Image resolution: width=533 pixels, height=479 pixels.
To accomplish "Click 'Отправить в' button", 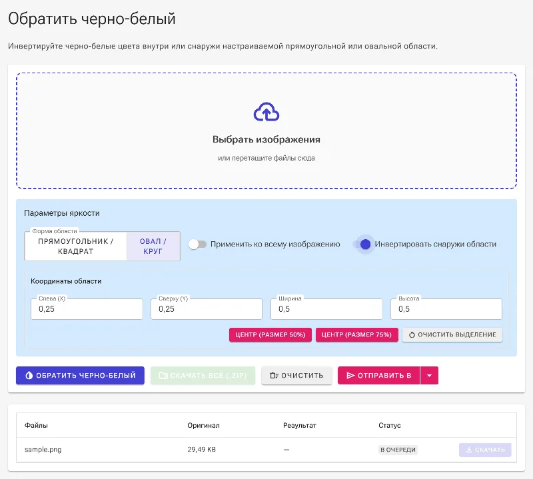I will click(379, 375).
